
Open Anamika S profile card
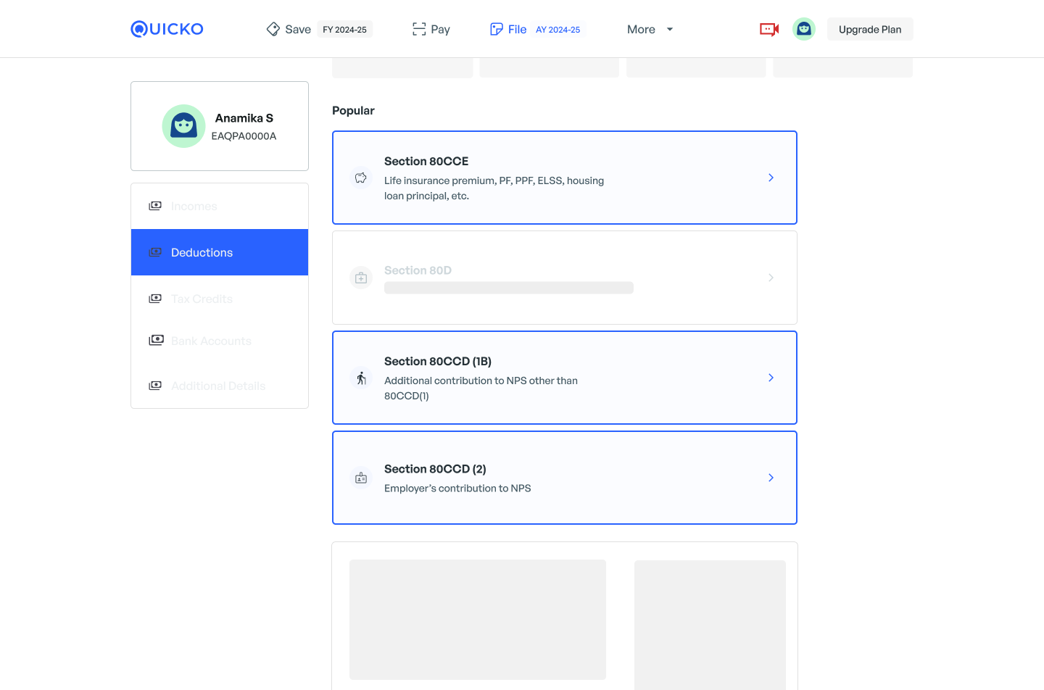point(220,126)
